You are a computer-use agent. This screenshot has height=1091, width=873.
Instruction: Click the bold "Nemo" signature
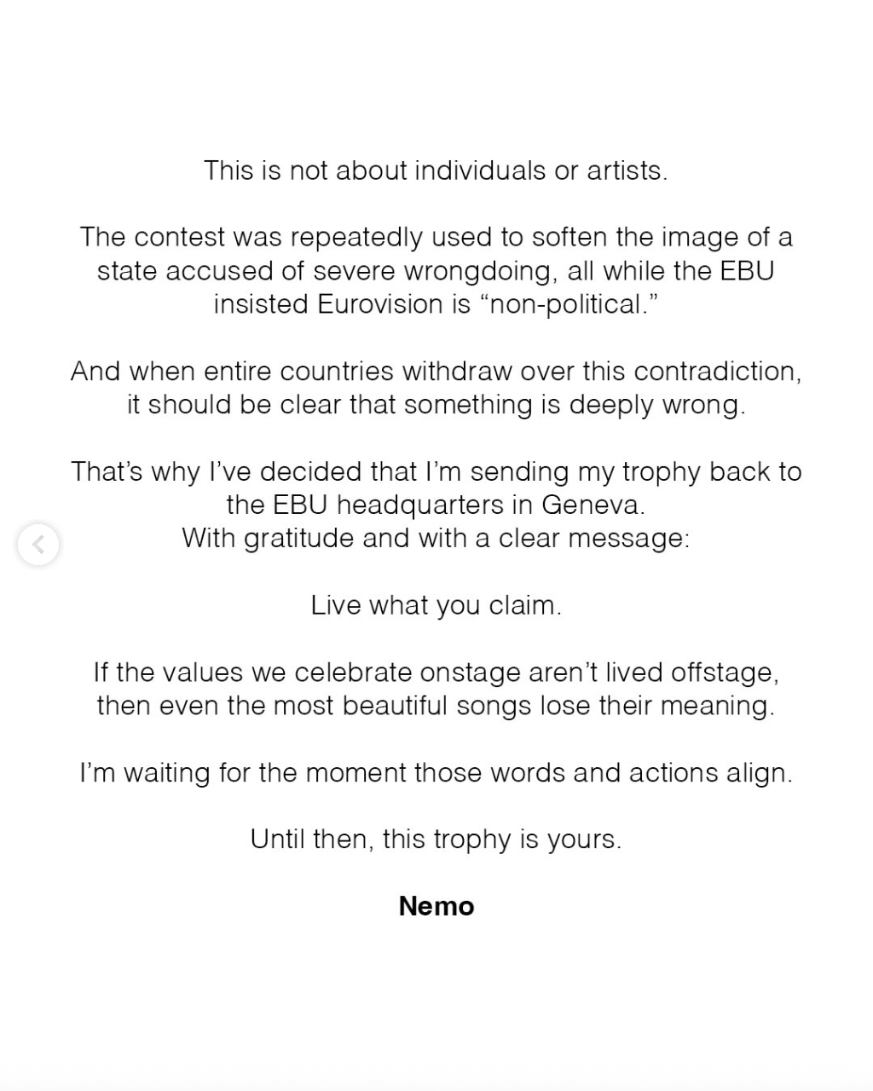tap(436, 906)
